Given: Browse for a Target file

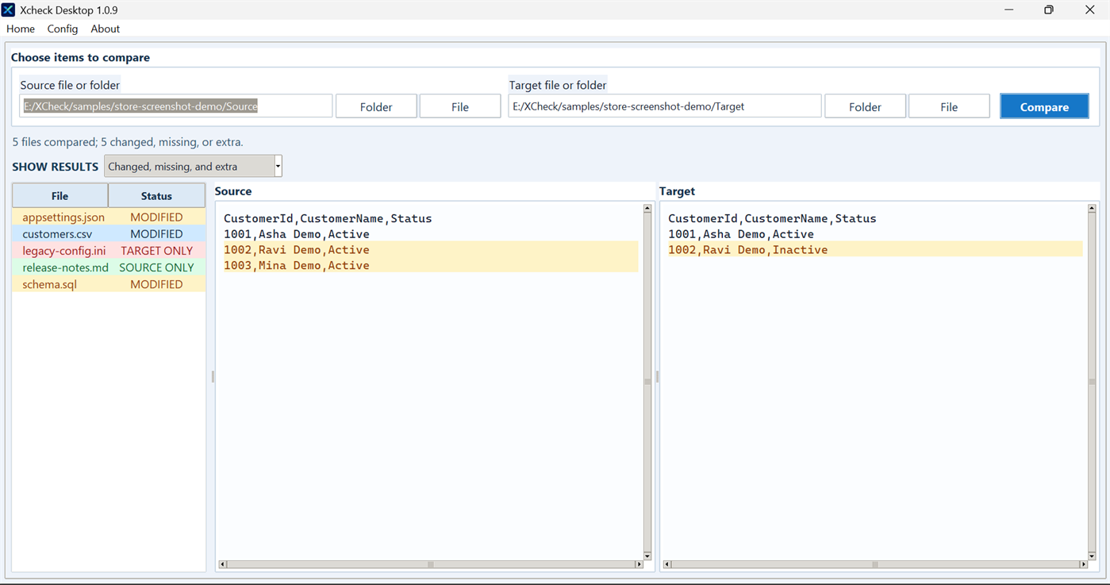Looking at the screenshot, I should 949,106.
